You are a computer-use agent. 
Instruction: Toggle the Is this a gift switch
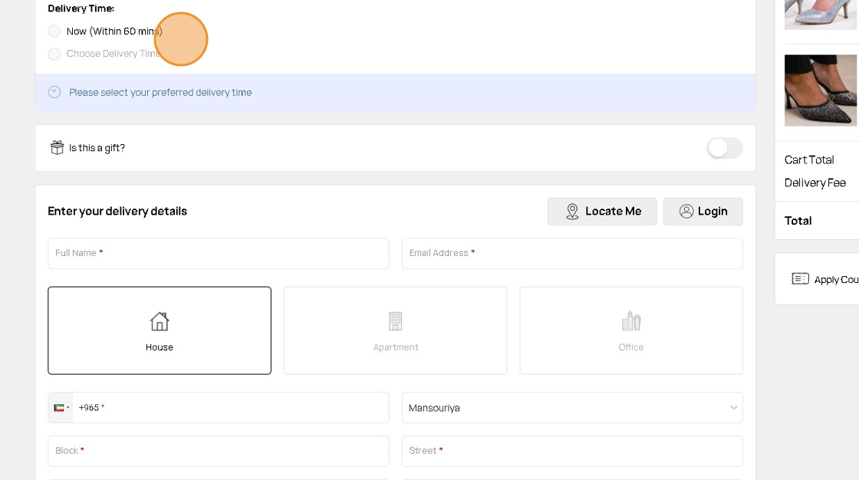724,148
